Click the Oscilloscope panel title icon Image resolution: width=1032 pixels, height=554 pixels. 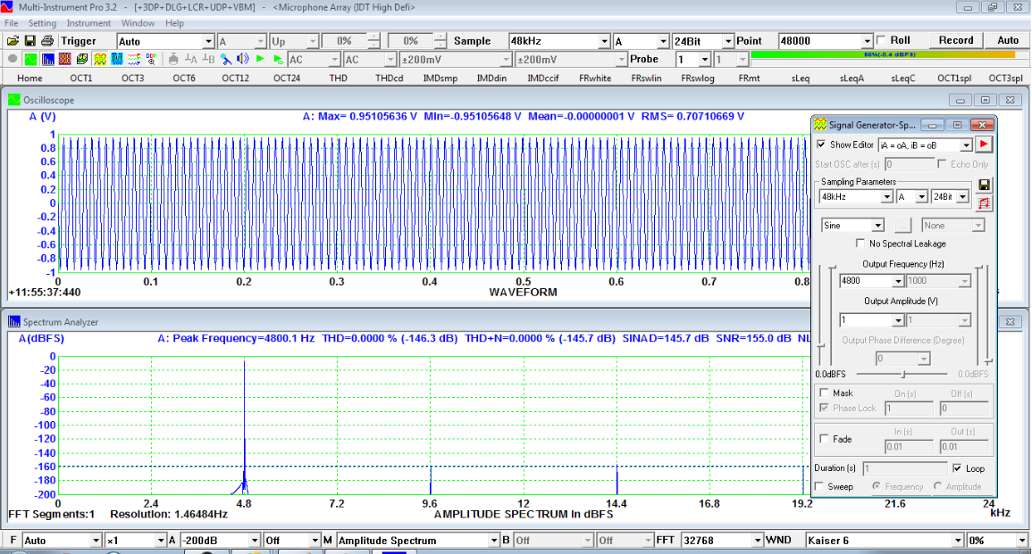tap(13, 100)
